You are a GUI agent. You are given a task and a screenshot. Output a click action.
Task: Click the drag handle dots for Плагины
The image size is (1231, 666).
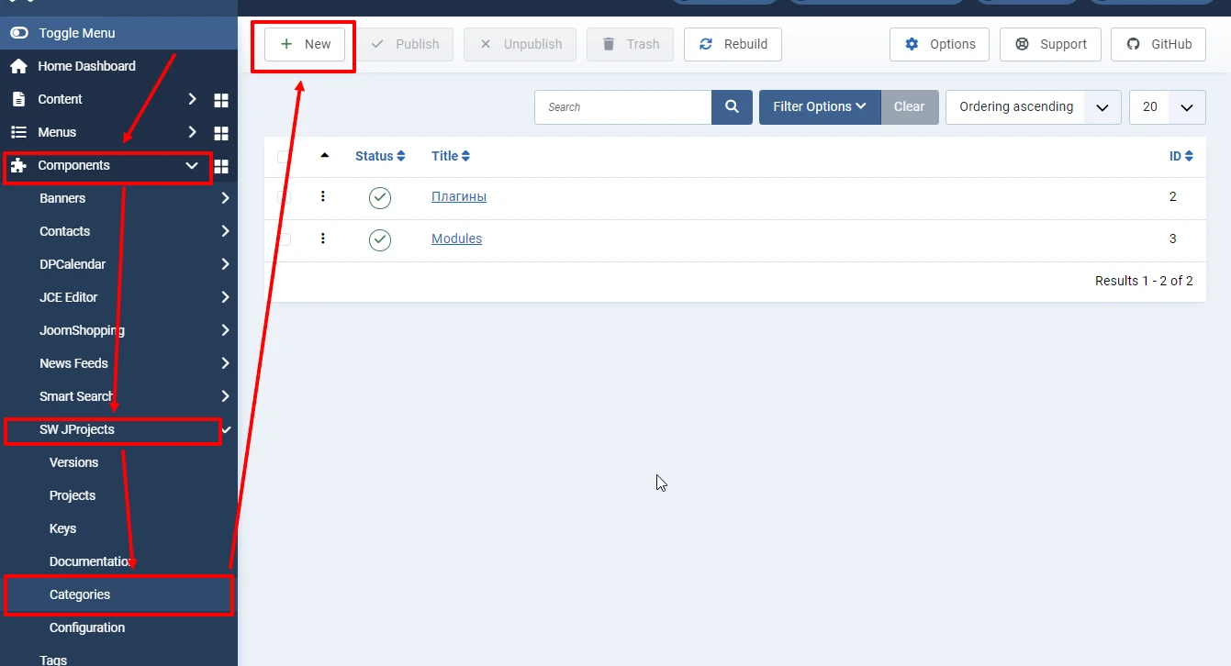(323, 196)
